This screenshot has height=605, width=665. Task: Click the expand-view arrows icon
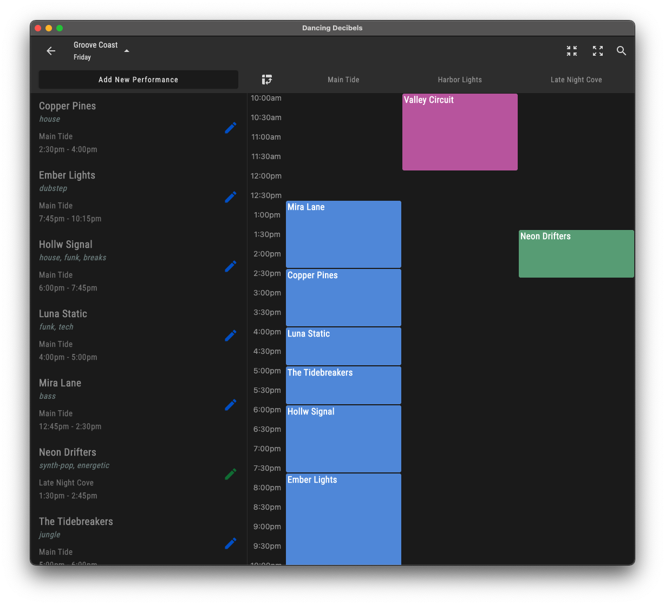coord(597,50)
